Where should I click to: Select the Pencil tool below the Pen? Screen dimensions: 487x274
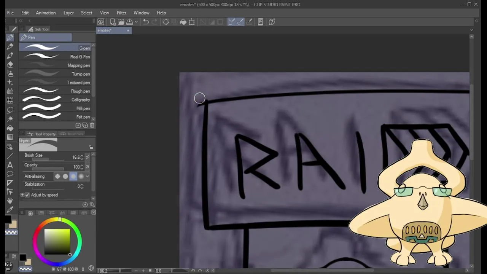10,46
